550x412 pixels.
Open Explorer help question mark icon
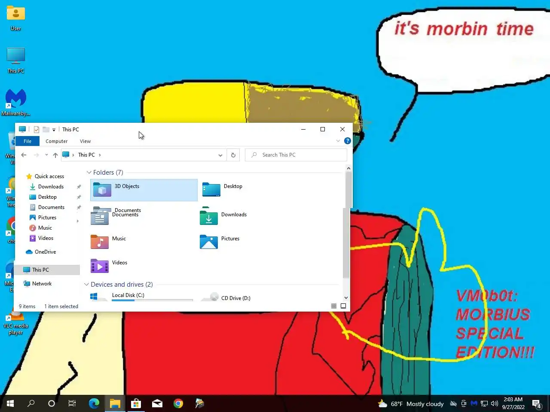(x=348, y=141)
